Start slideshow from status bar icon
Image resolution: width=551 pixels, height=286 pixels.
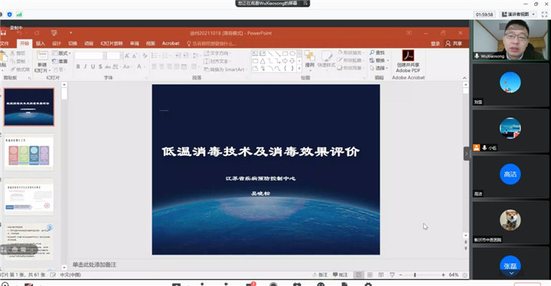pos(392,275)
